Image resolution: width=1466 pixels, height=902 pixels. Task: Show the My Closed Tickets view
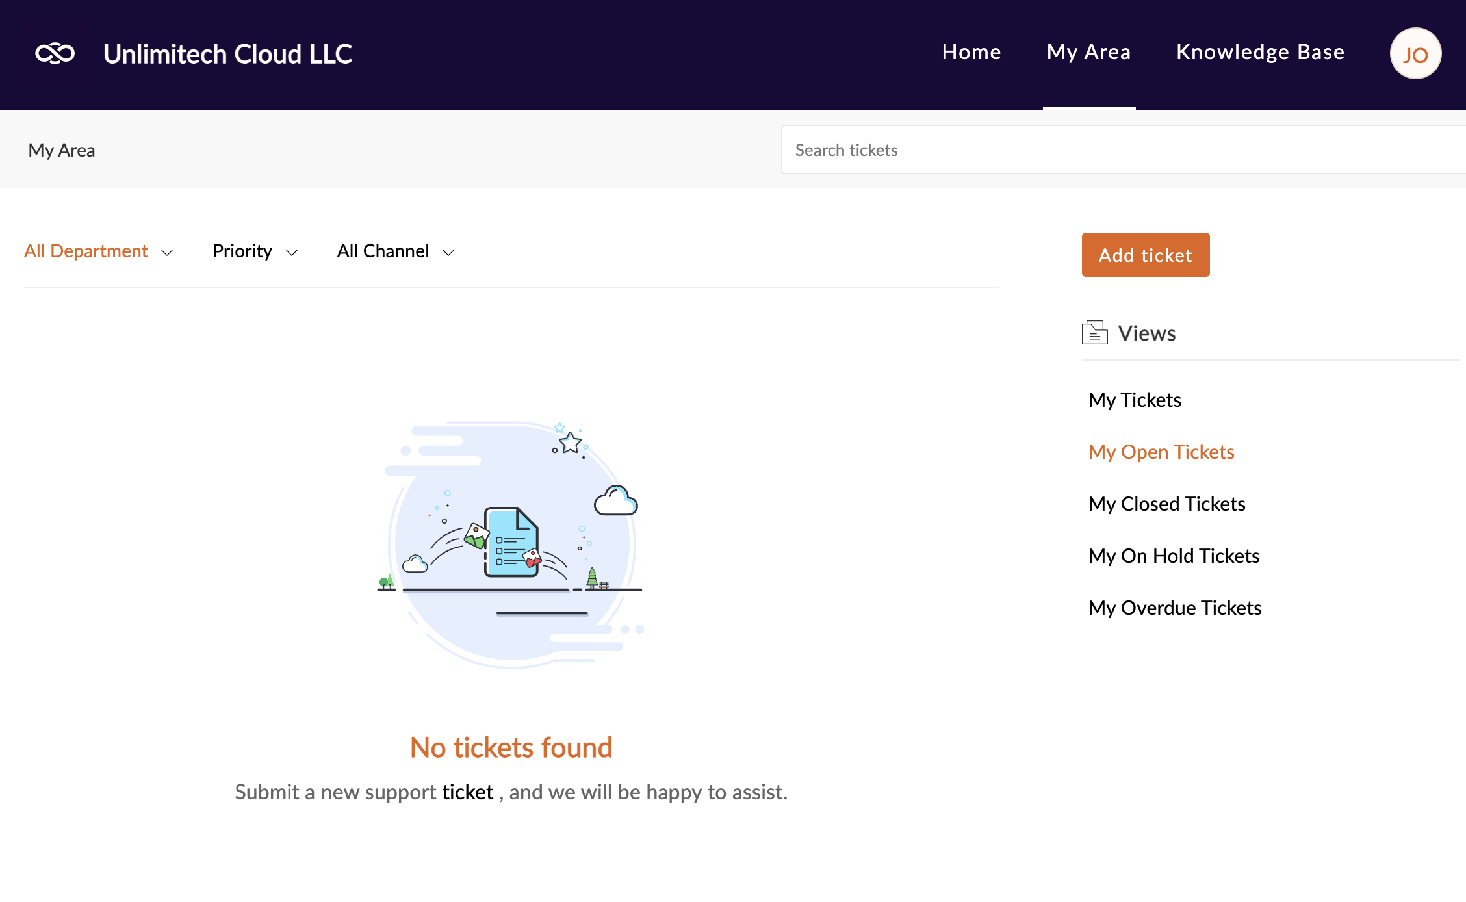(x=1166, y=504)
